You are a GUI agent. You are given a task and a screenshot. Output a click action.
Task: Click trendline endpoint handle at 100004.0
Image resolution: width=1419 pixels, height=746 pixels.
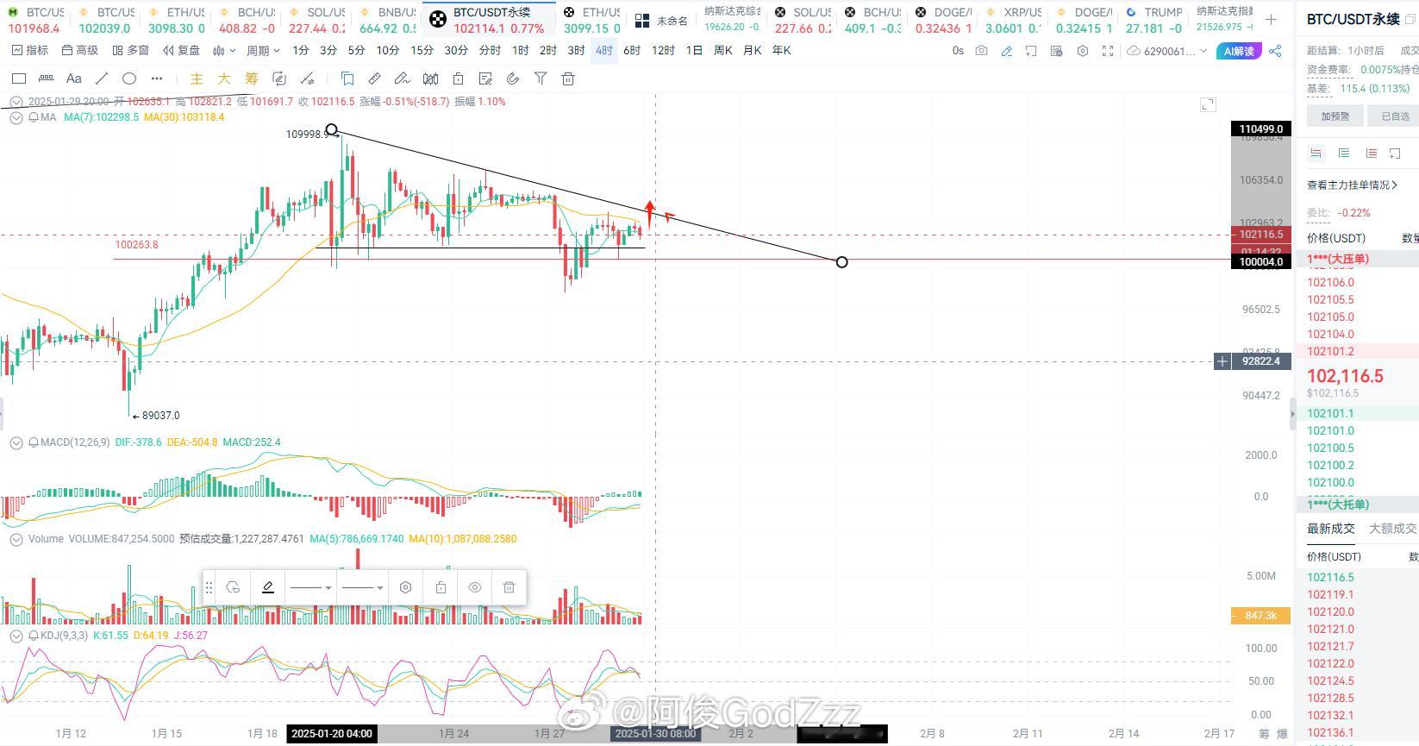(x=841, y=261)
